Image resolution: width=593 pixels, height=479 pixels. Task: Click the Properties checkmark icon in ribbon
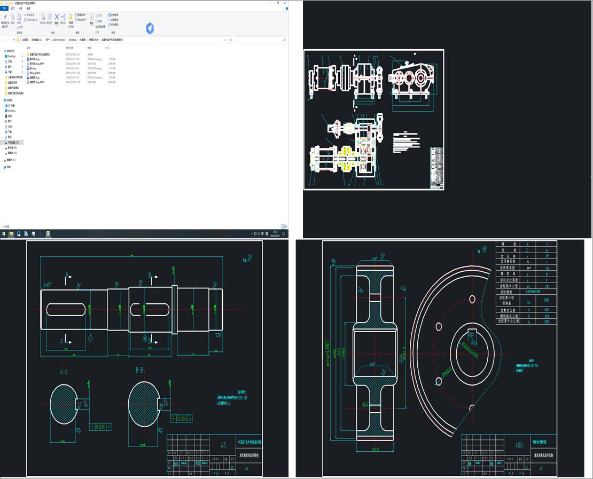coord(91,19)
